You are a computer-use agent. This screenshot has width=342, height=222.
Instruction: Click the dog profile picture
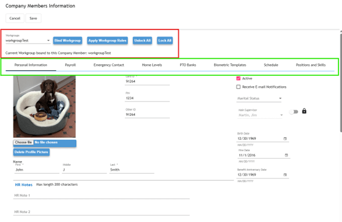(x=45, y=107)
